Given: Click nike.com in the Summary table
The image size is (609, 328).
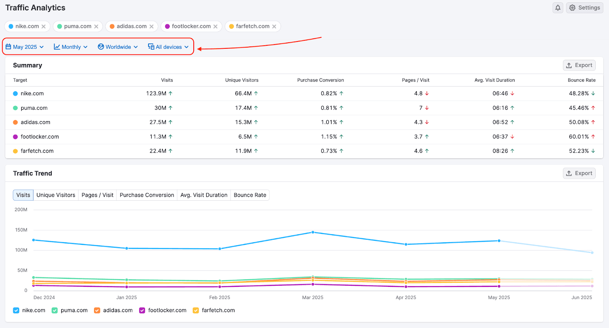Looking at the screenshot, I should pos(32,93).
